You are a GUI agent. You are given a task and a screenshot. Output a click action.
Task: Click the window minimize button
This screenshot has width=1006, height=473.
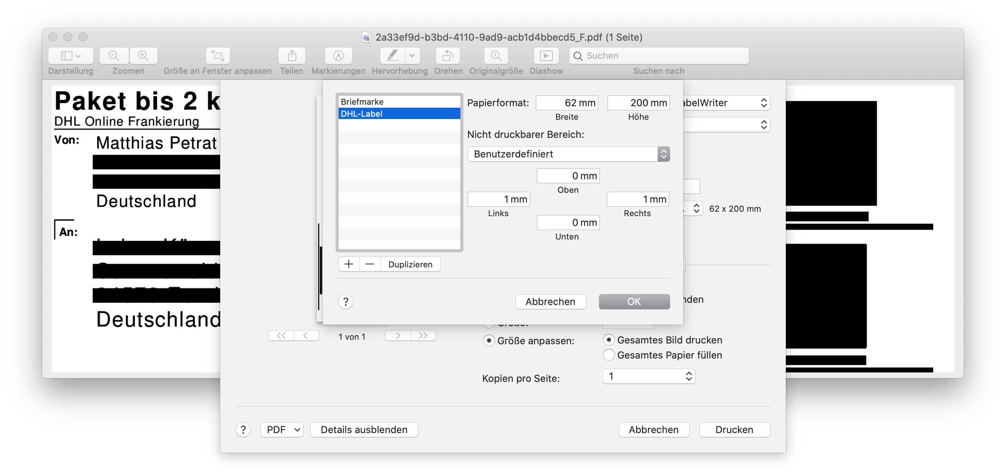pos(68,37)
